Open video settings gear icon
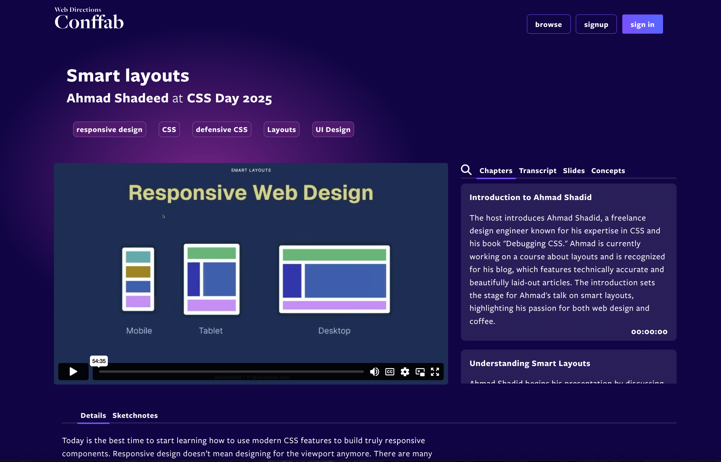 [405, 372]
